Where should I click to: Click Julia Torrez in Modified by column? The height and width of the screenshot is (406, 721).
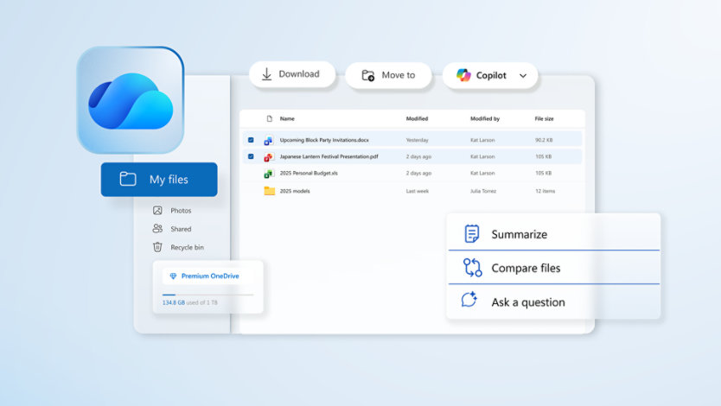[x=482, y=191]
